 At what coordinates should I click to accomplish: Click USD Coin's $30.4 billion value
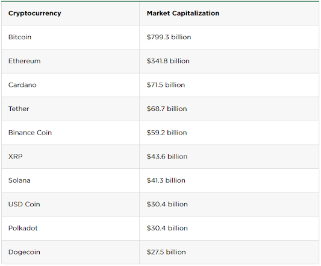point(167,204)
